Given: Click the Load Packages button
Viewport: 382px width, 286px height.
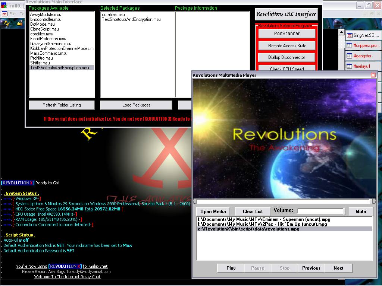Looking at the screenshot, I should click(136, 105).
